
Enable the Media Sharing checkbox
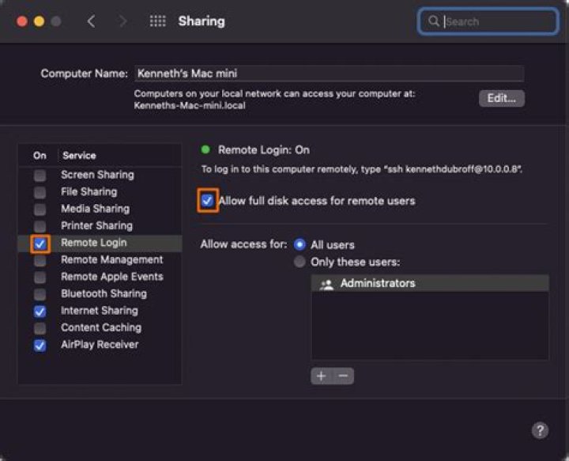[40, 209]
